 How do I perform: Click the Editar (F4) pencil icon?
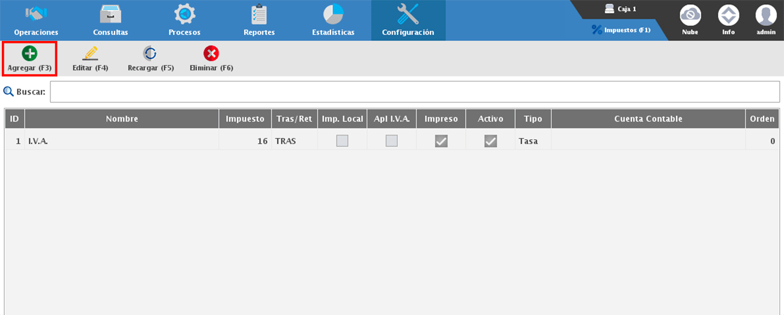90,54
